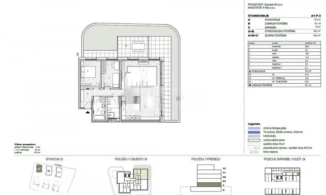
Task: Click the klima naprava legend label
Action: pos(270,152)
